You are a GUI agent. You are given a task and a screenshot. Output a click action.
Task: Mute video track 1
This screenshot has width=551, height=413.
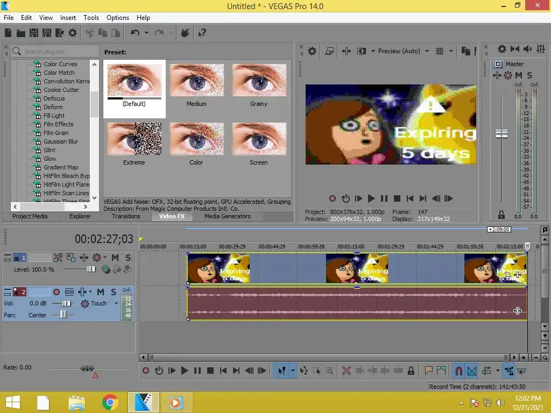click(115, 258)
